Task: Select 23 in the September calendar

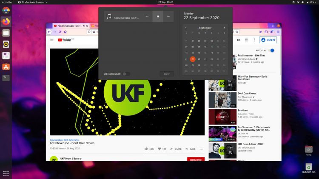Action: tap(199, 59)
